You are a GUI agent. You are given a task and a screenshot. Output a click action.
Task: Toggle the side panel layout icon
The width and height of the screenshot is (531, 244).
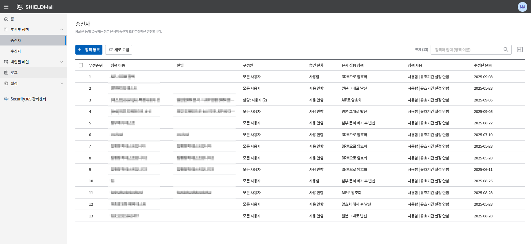(520, 50)
